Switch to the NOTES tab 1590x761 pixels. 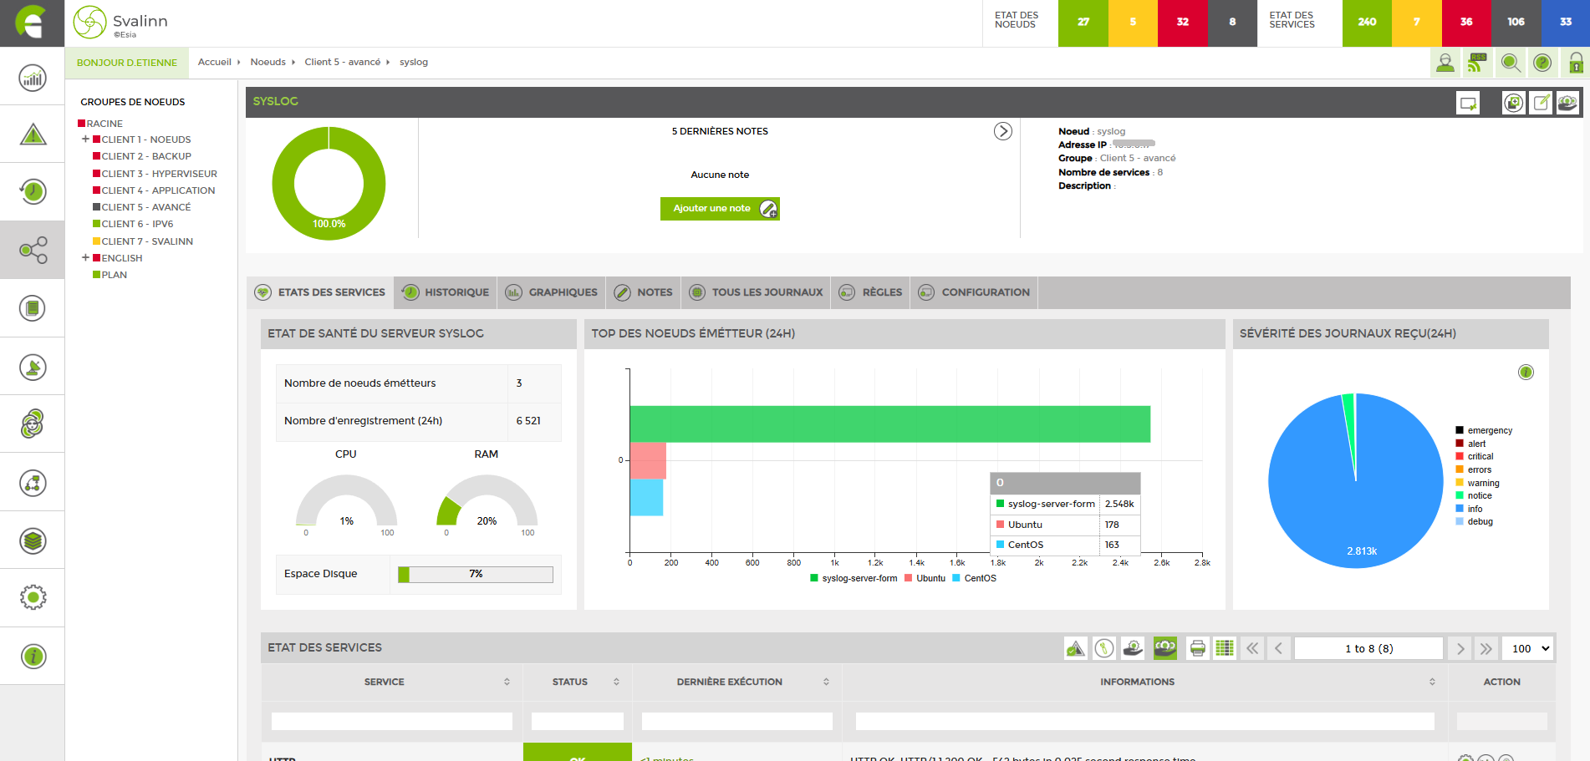point(643,292)
